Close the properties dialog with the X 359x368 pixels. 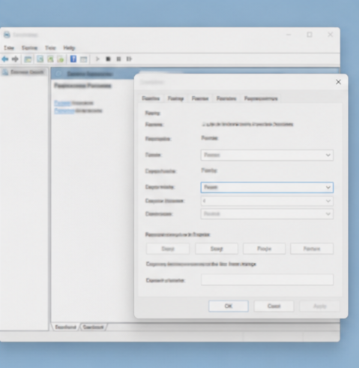point(338,82)
